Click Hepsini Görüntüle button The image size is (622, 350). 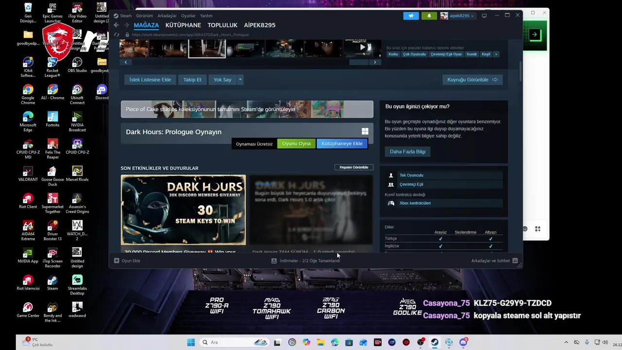(x=354, y=167)
